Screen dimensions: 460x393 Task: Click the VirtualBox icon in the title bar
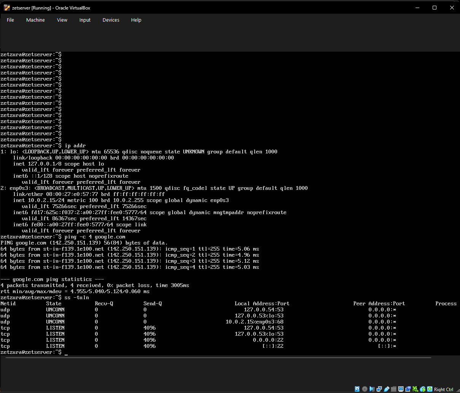(x=7, y=8)
